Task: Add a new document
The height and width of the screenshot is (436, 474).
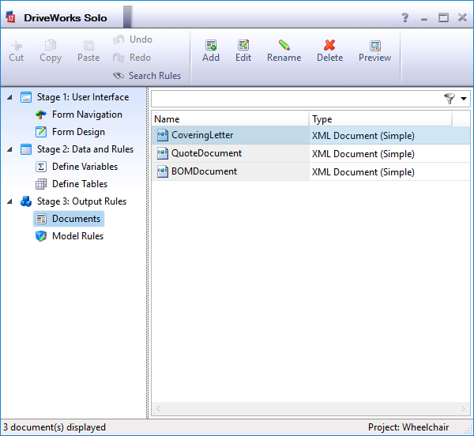Action: [x=211, y=51]
